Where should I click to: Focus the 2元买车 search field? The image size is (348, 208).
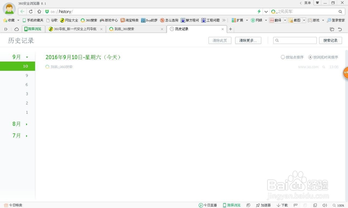click(x=307, y=11)
